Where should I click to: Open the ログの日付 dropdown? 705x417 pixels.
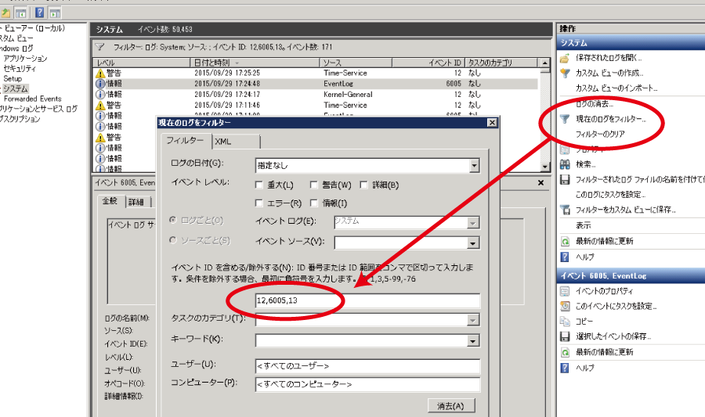click(474, 166)
